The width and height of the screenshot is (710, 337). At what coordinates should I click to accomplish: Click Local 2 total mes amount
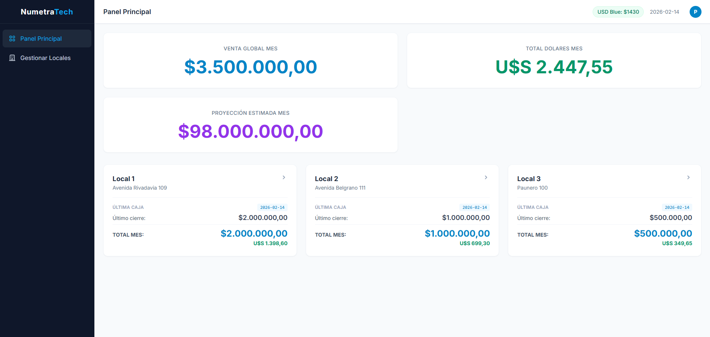click(457, 234)
